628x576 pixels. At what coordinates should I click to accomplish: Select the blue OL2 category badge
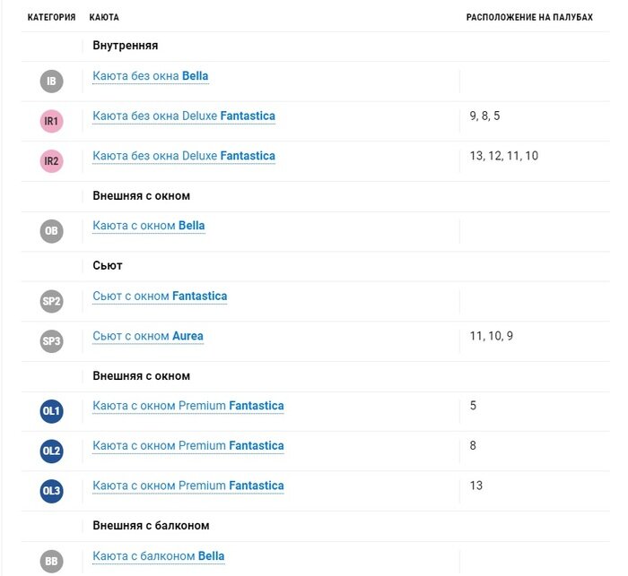click(x=52, y=451)
